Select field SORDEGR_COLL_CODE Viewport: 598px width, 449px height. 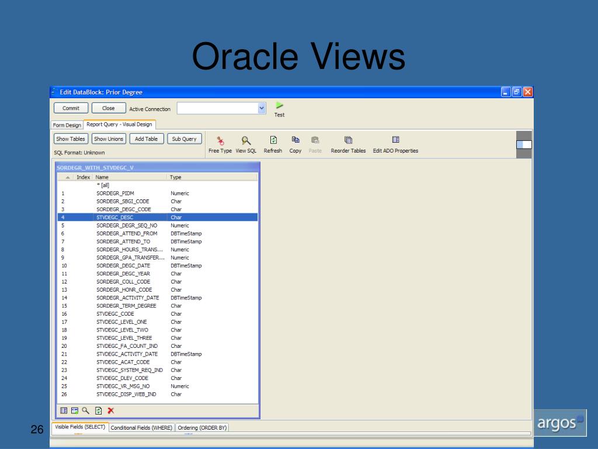158,281
